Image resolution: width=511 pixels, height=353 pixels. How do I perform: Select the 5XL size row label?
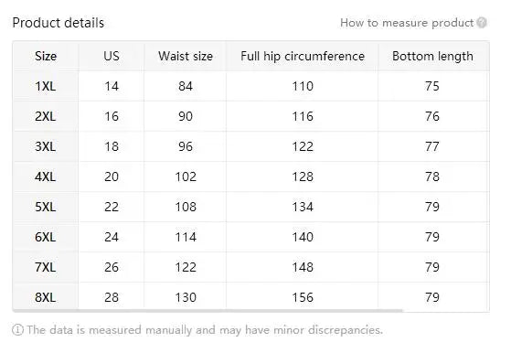(x=46, y=207)
